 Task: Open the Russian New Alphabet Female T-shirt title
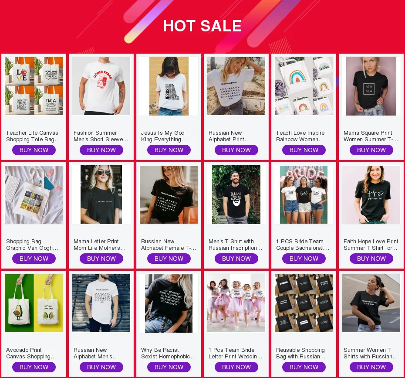click(169, 245)
